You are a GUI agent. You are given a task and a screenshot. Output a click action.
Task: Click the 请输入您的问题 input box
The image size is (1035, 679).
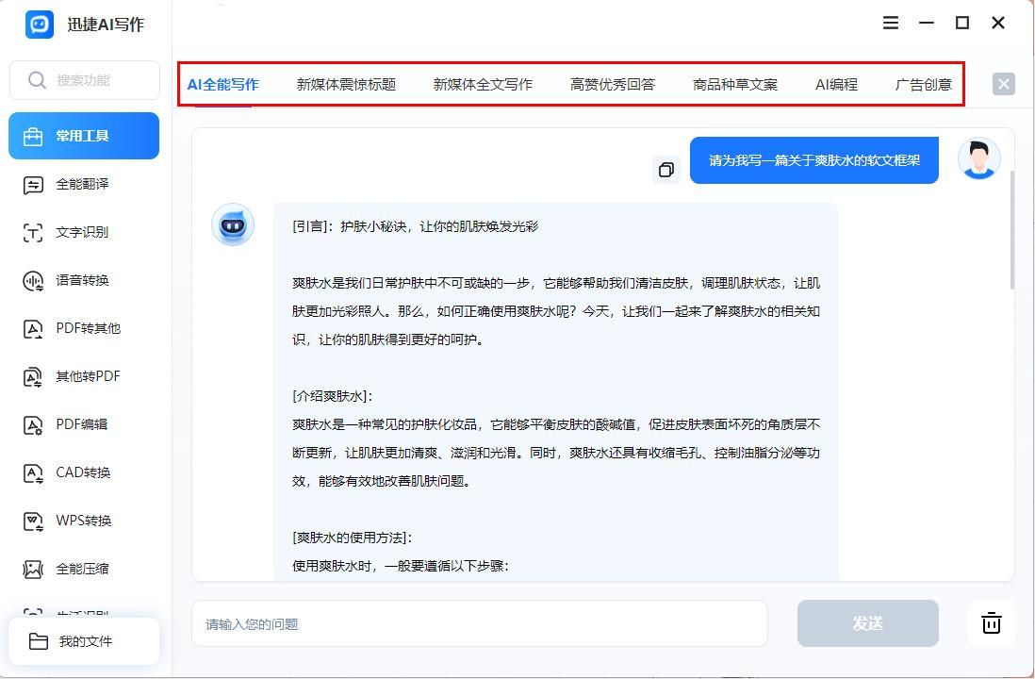click(x=480, y=623)
